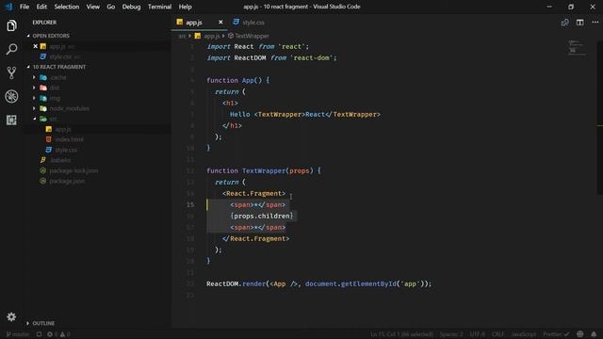Image resolution: width=603 pixels, height=339 pixels.
Task: Expand the .cache folder
Action: 57,77
